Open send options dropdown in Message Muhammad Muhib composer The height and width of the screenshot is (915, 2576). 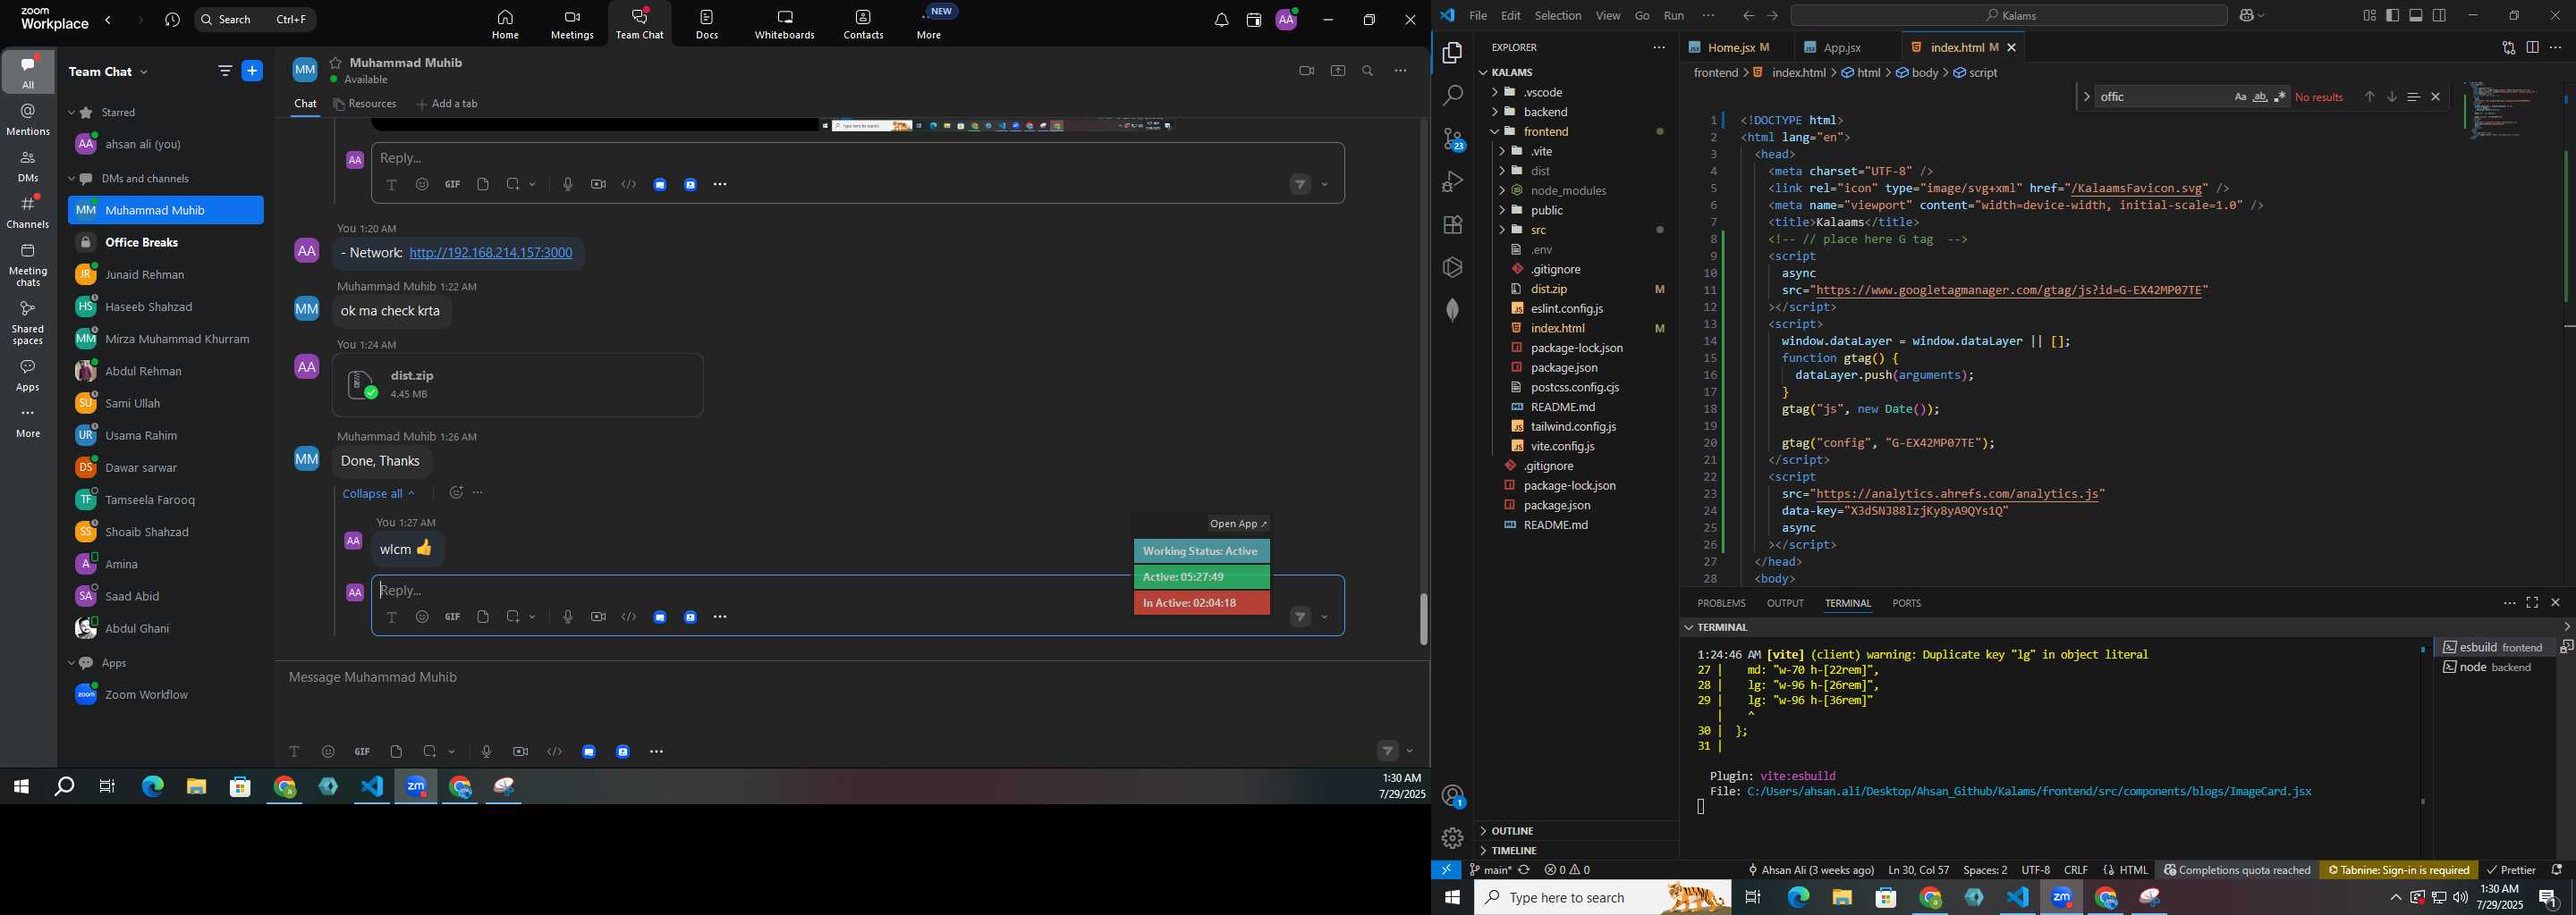click(1410, 751)
